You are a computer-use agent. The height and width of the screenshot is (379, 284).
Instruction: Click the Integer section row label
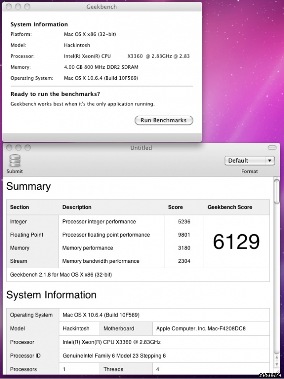click(18, 222)
